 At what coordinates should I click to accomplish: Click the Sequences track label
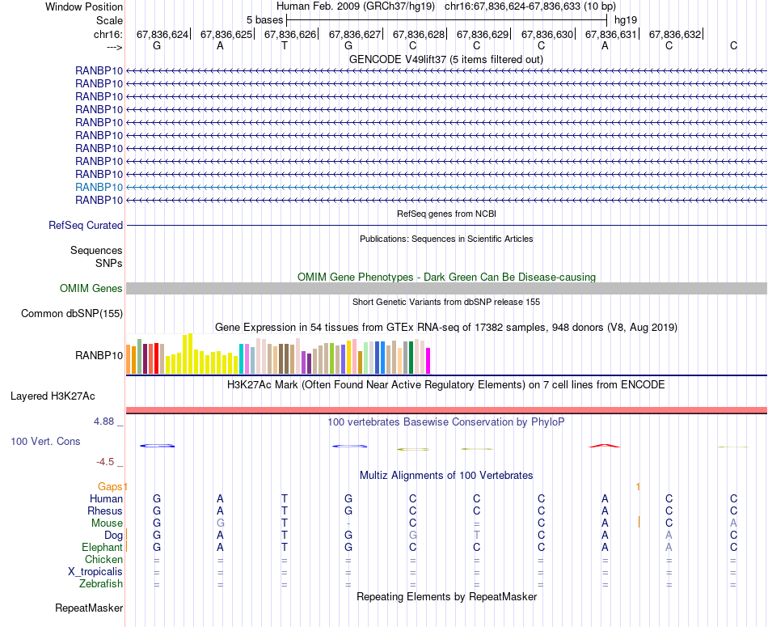pyautogui.click(x=96, y=251)
